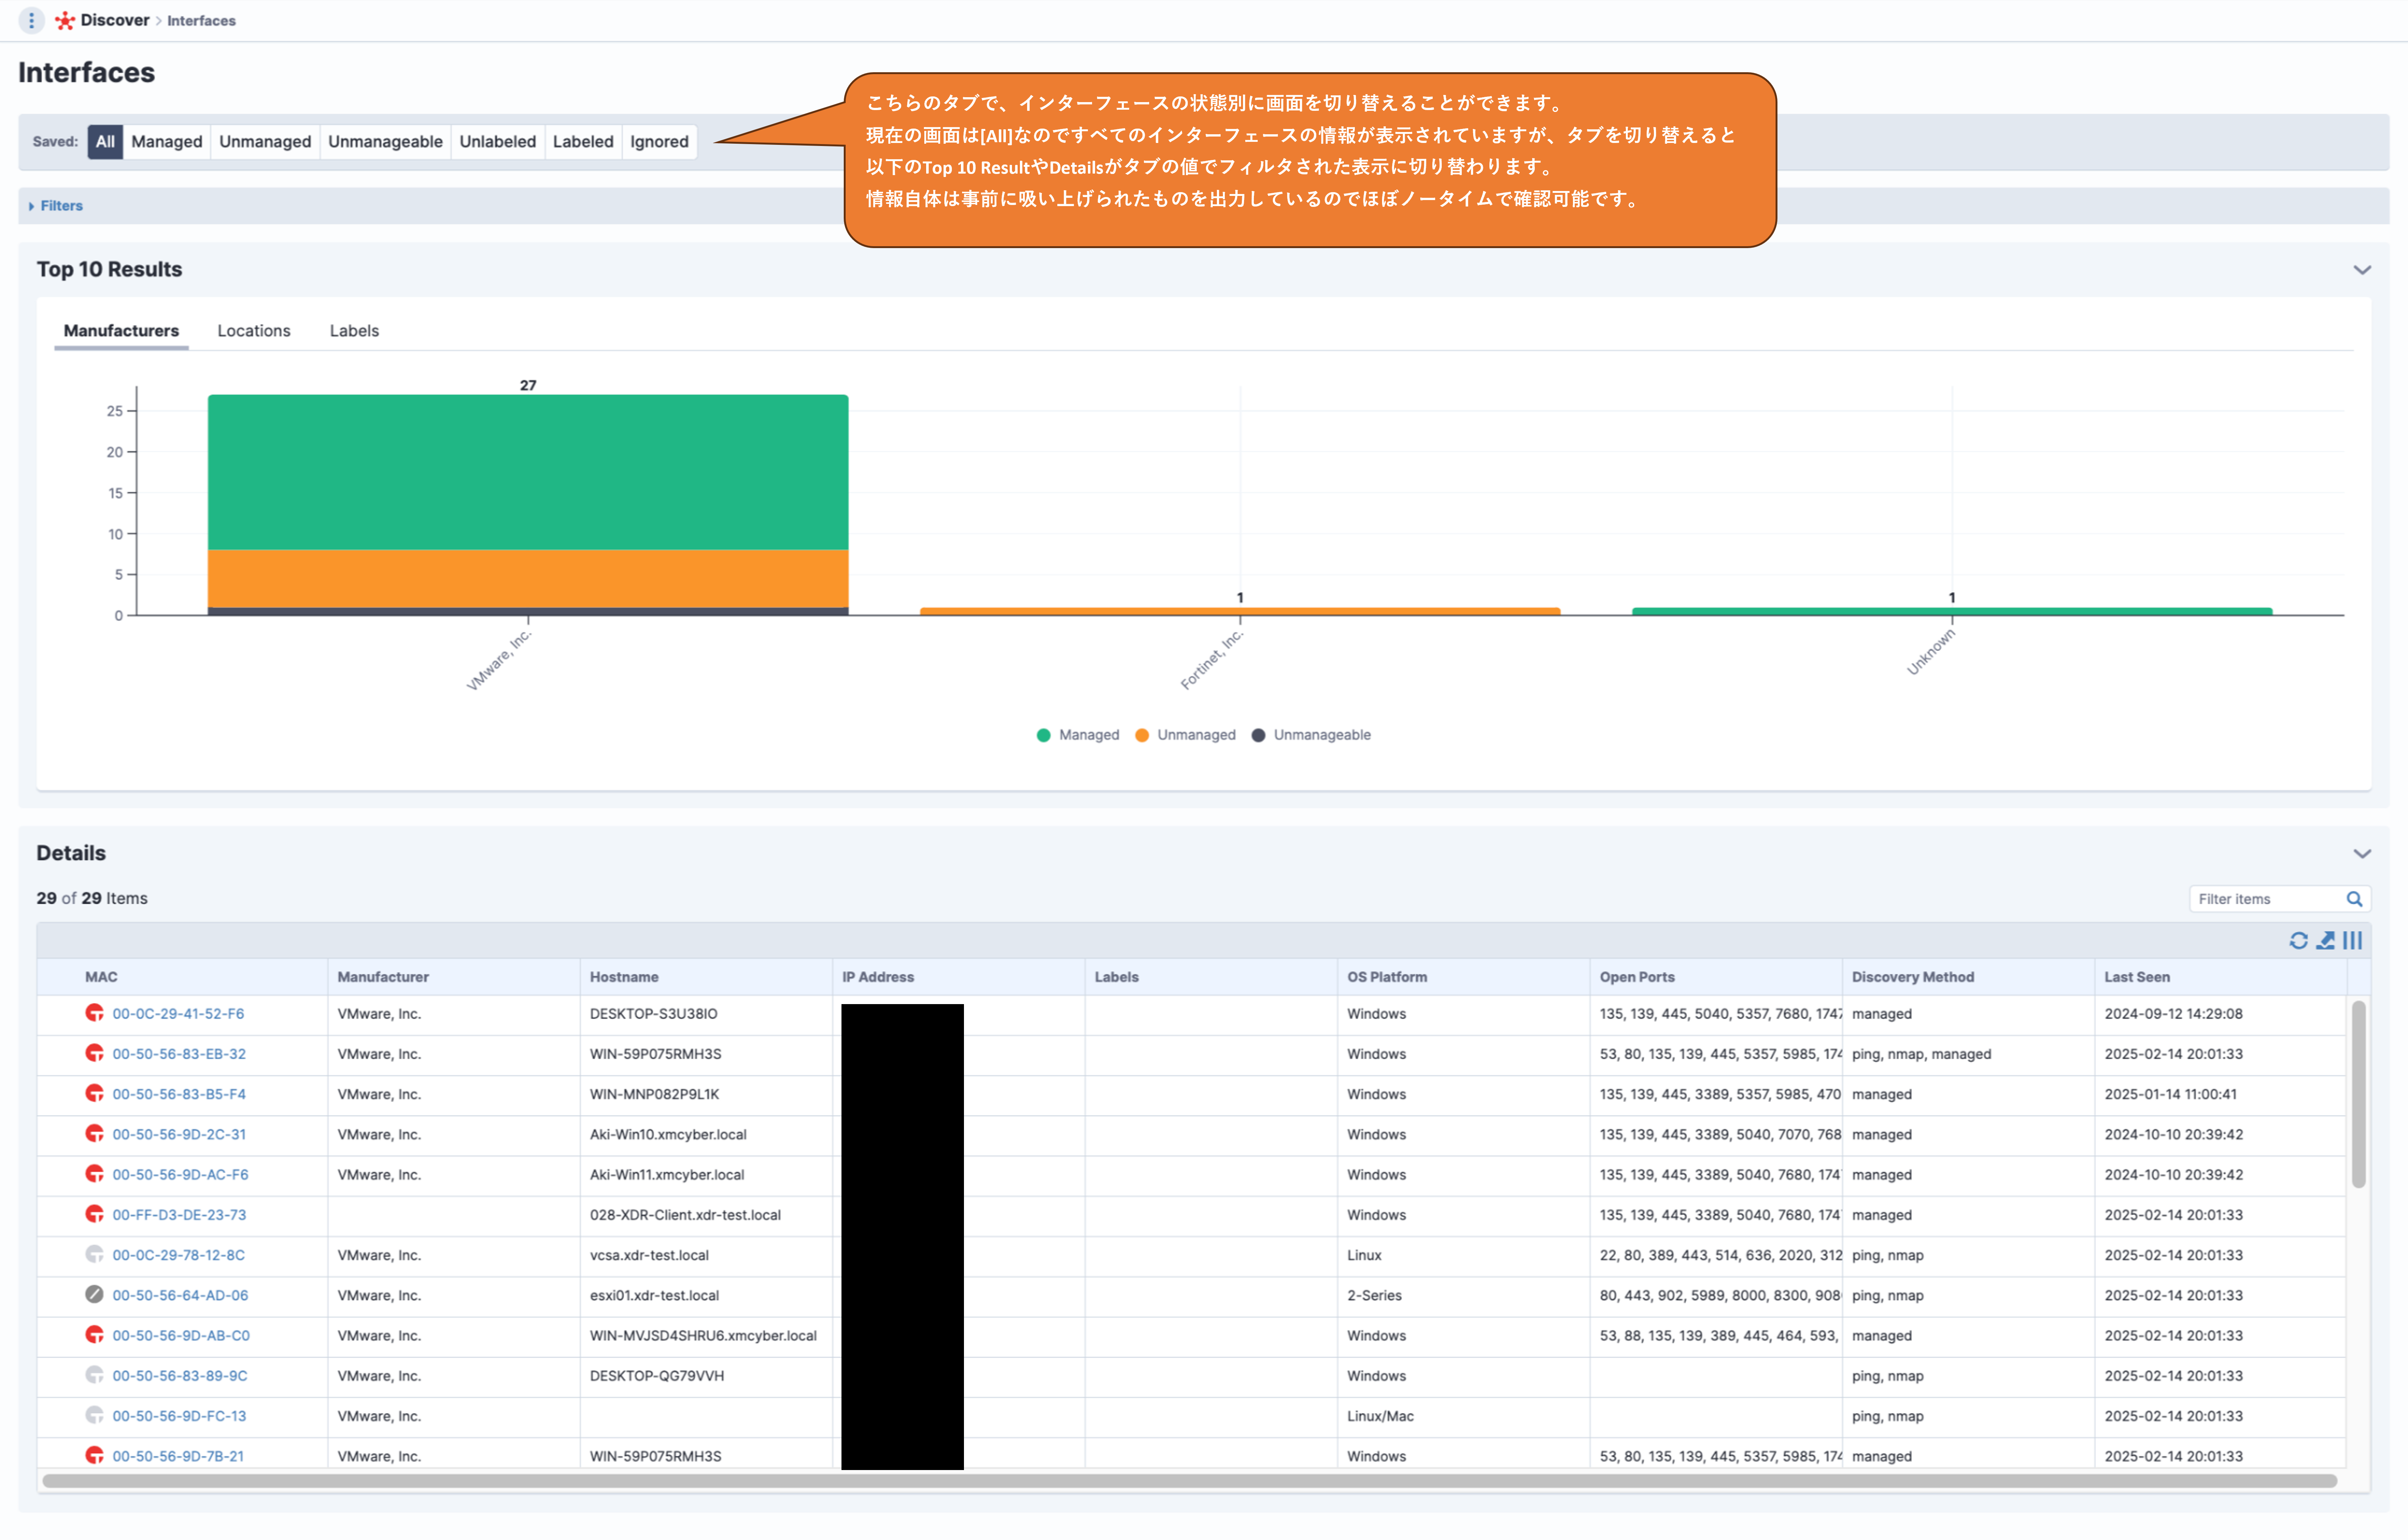This screenshot has width=2408, height=1540.
Task: Collapse the Top 10 Results panel
Action: click(x=2361, y=270)
